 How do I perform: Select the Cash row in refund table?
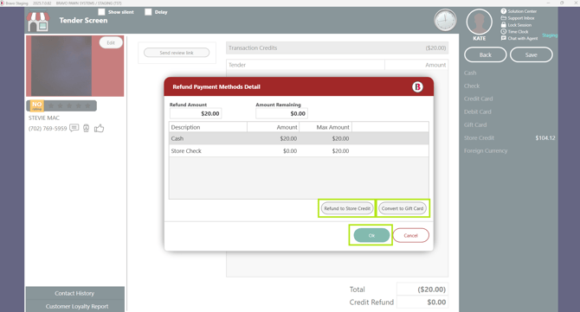pyautogui.click(x=299, y=138)
